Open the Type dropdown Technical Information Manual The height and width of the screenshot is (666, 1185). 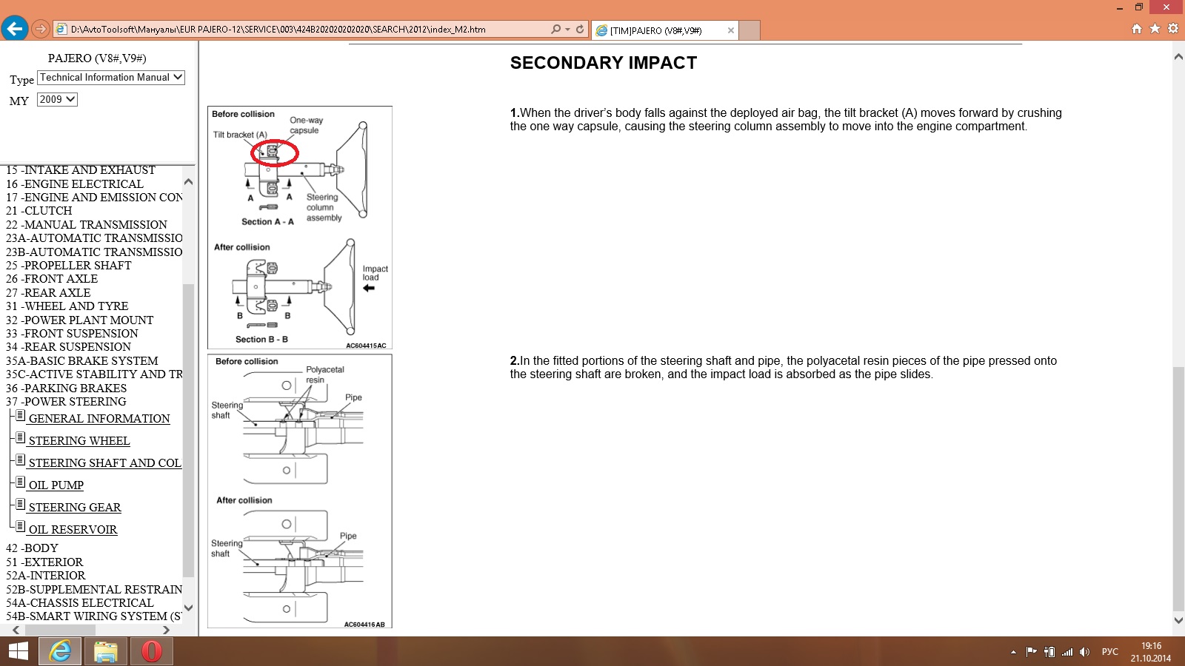[110, 78]
